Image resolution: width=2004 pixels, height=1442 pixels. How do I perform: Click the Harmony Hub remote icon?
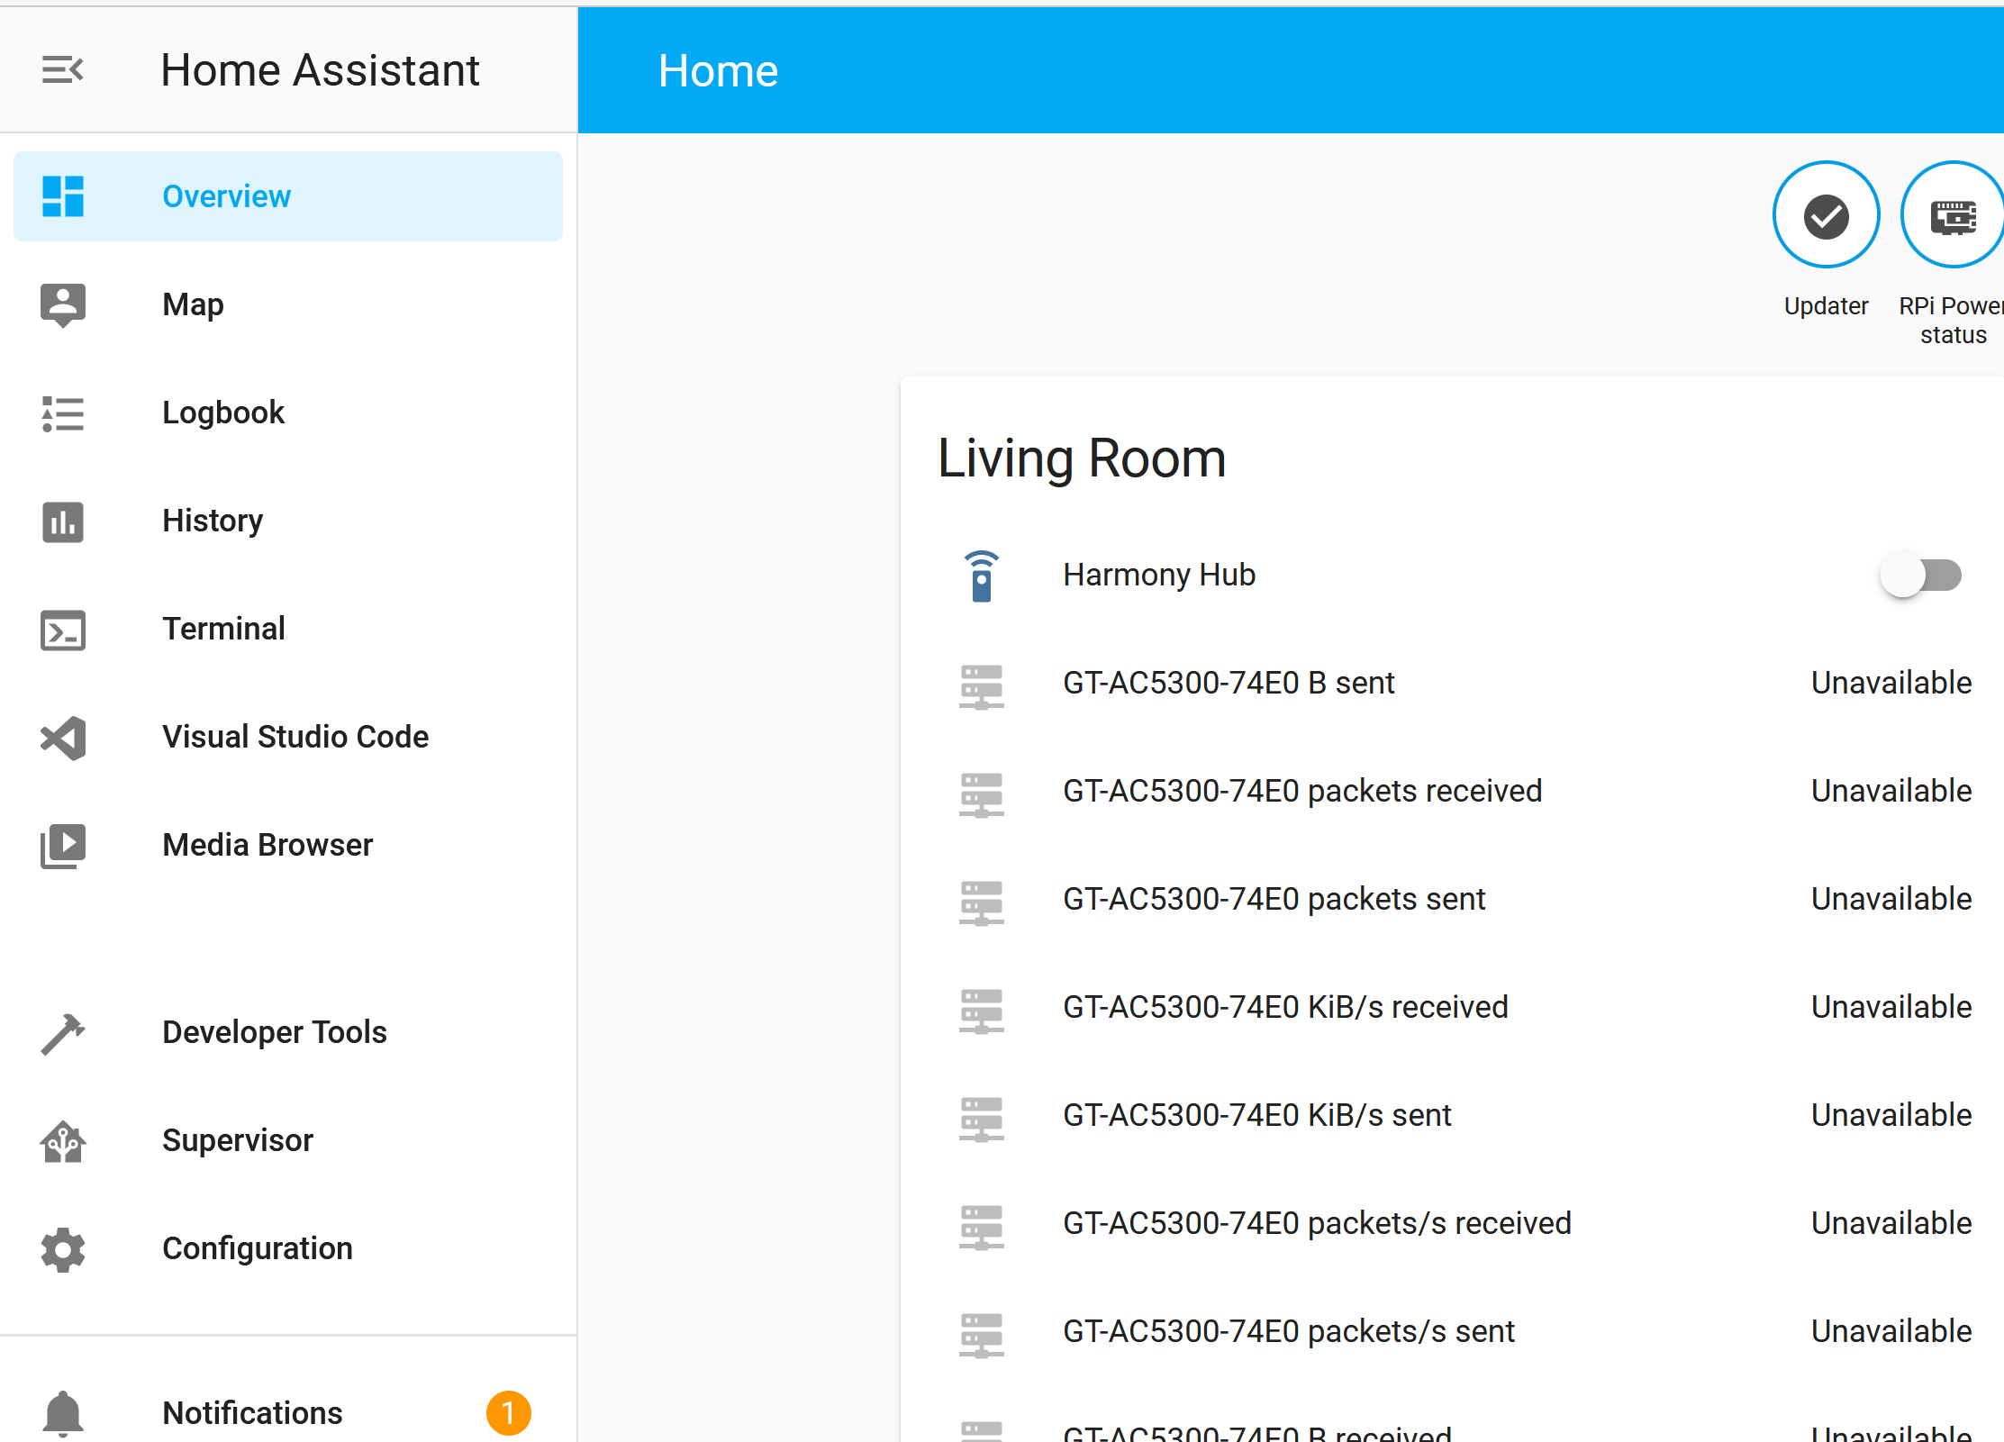tap(982, 576)
